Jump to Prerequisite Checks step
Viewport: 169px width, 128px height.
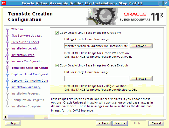(x=25, y=42)
